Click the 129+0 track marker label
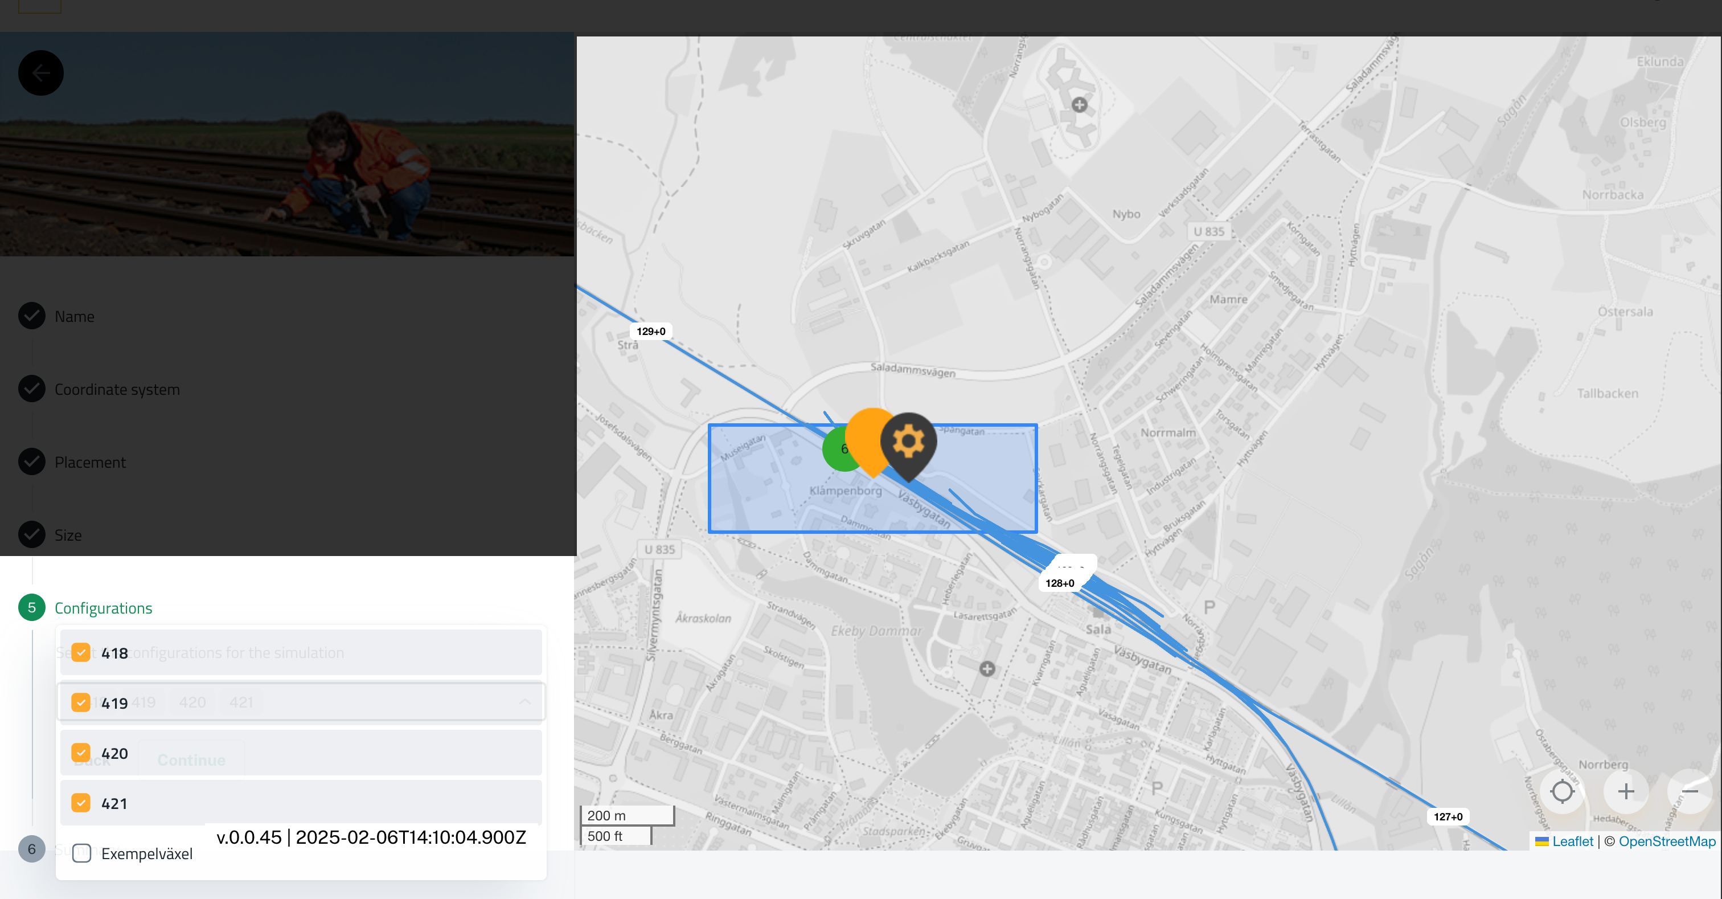 pos(650,331)
